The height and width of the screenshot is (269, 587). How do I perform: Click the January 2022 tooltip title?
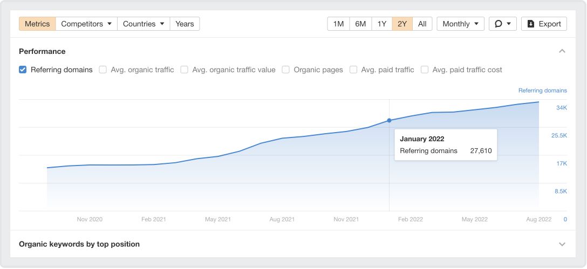422,139
